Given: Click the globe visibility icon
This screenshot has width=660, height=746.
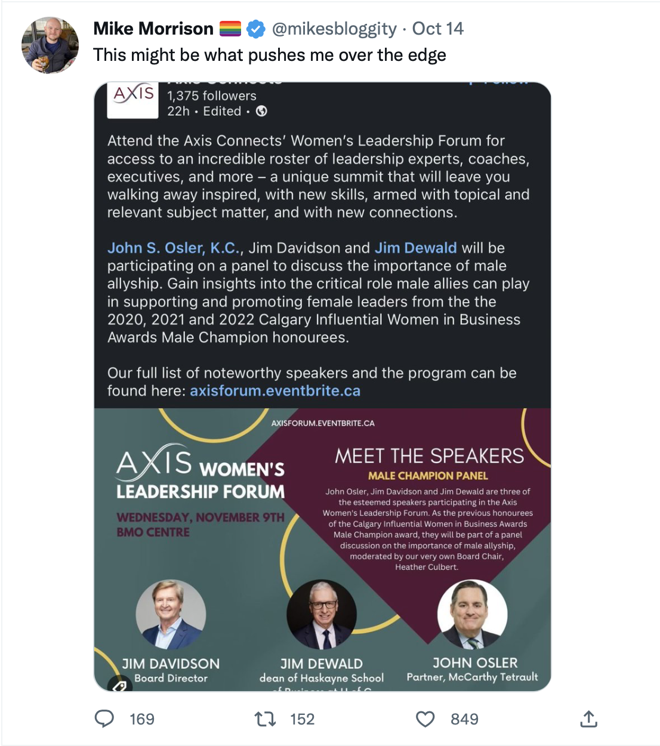Looking at the screenshot, I should 261,111.
